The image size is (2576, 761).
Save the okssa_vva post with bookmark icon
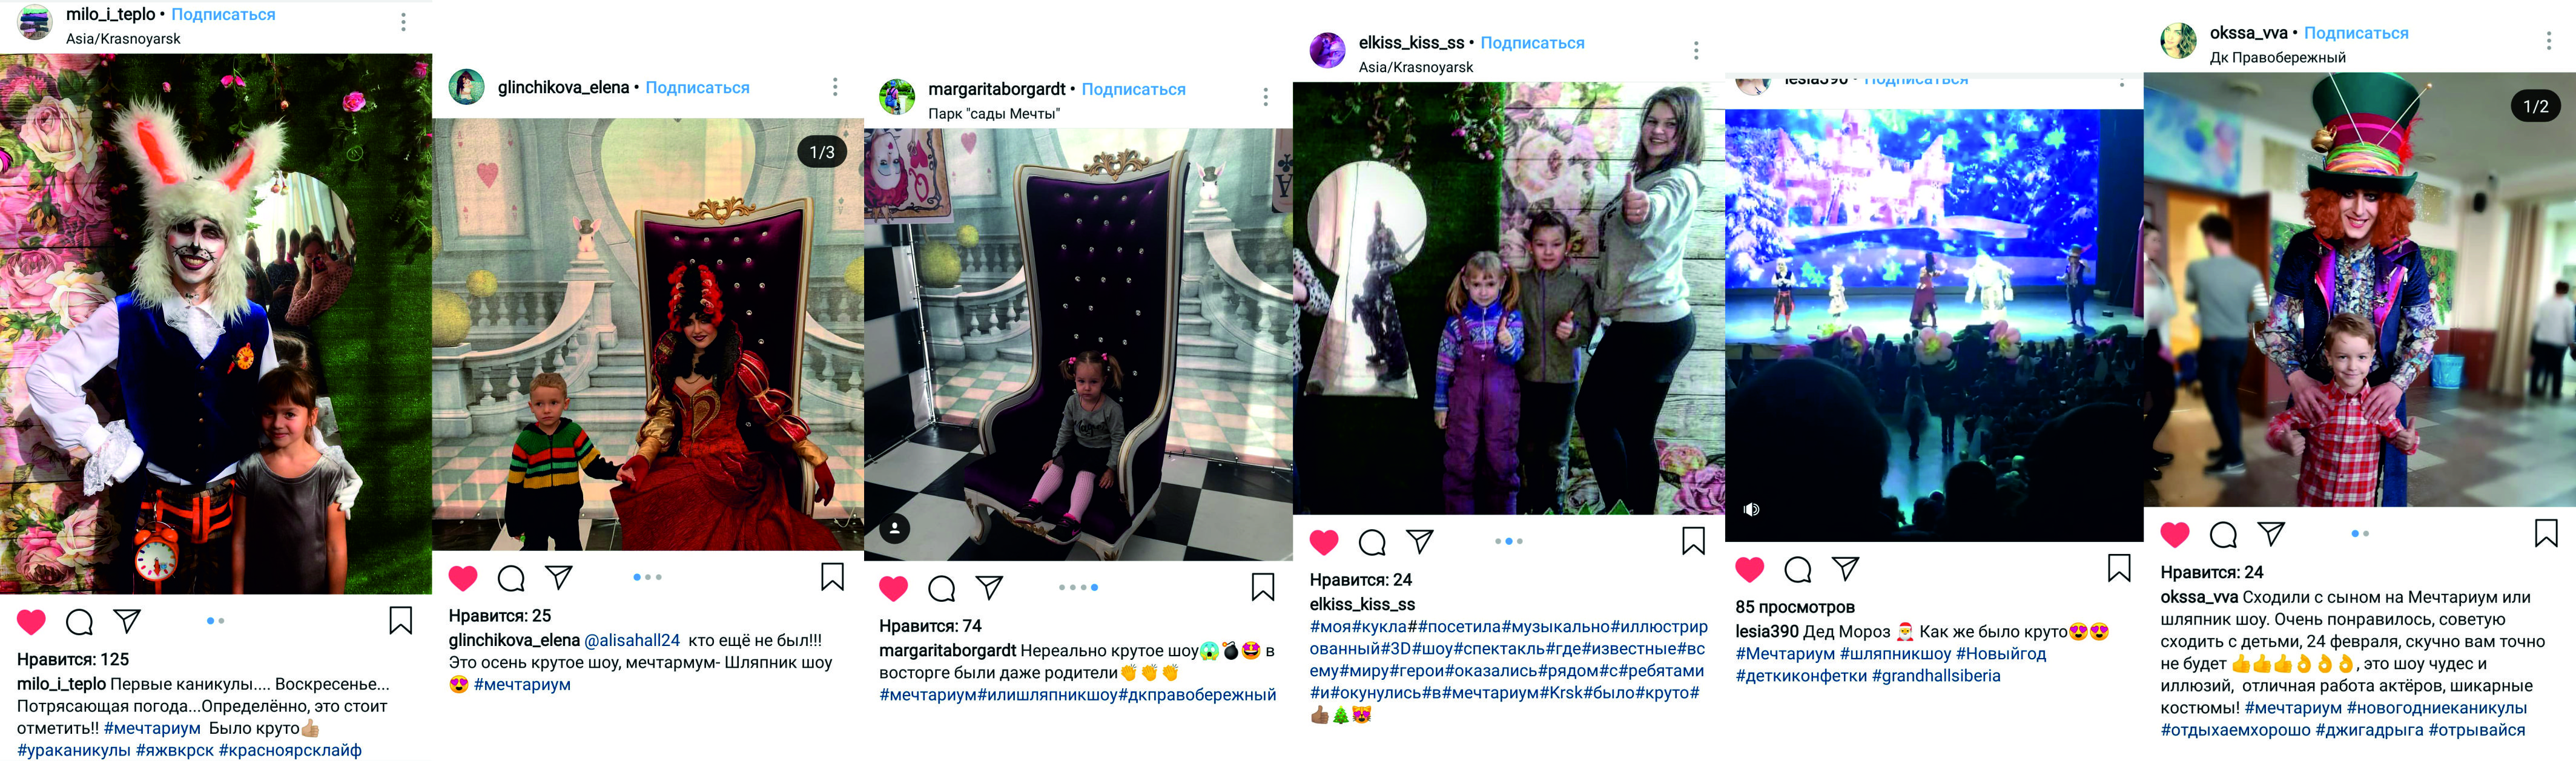2546,533
